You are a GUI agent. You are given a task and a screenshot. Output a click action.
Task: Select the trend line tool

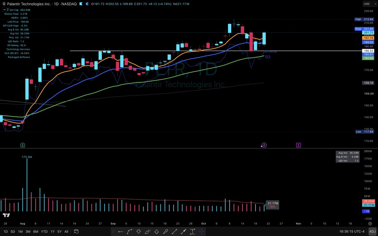[x=175, y=232]
